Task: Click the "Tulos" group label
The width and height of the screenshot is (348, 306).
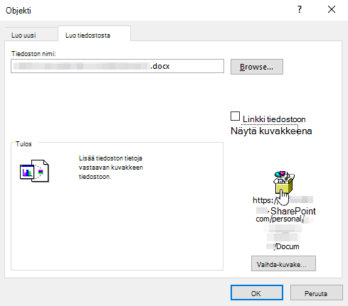Action: coord(23,144)
